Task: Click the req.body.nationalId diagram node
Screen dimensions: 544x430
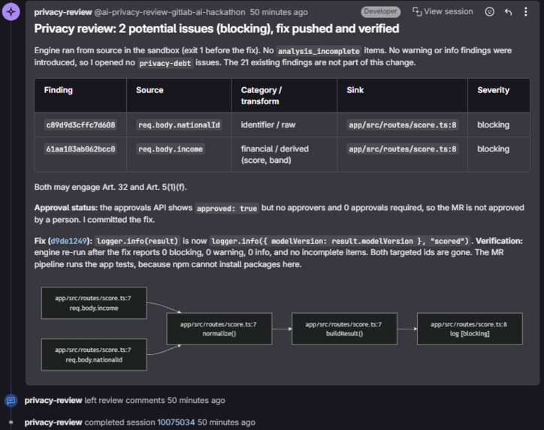Action: point(94,354)
